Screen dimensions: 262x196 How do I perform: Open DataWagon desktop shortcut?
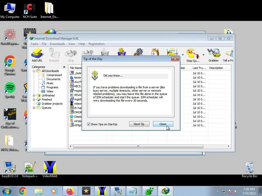[x=10, y=37]
